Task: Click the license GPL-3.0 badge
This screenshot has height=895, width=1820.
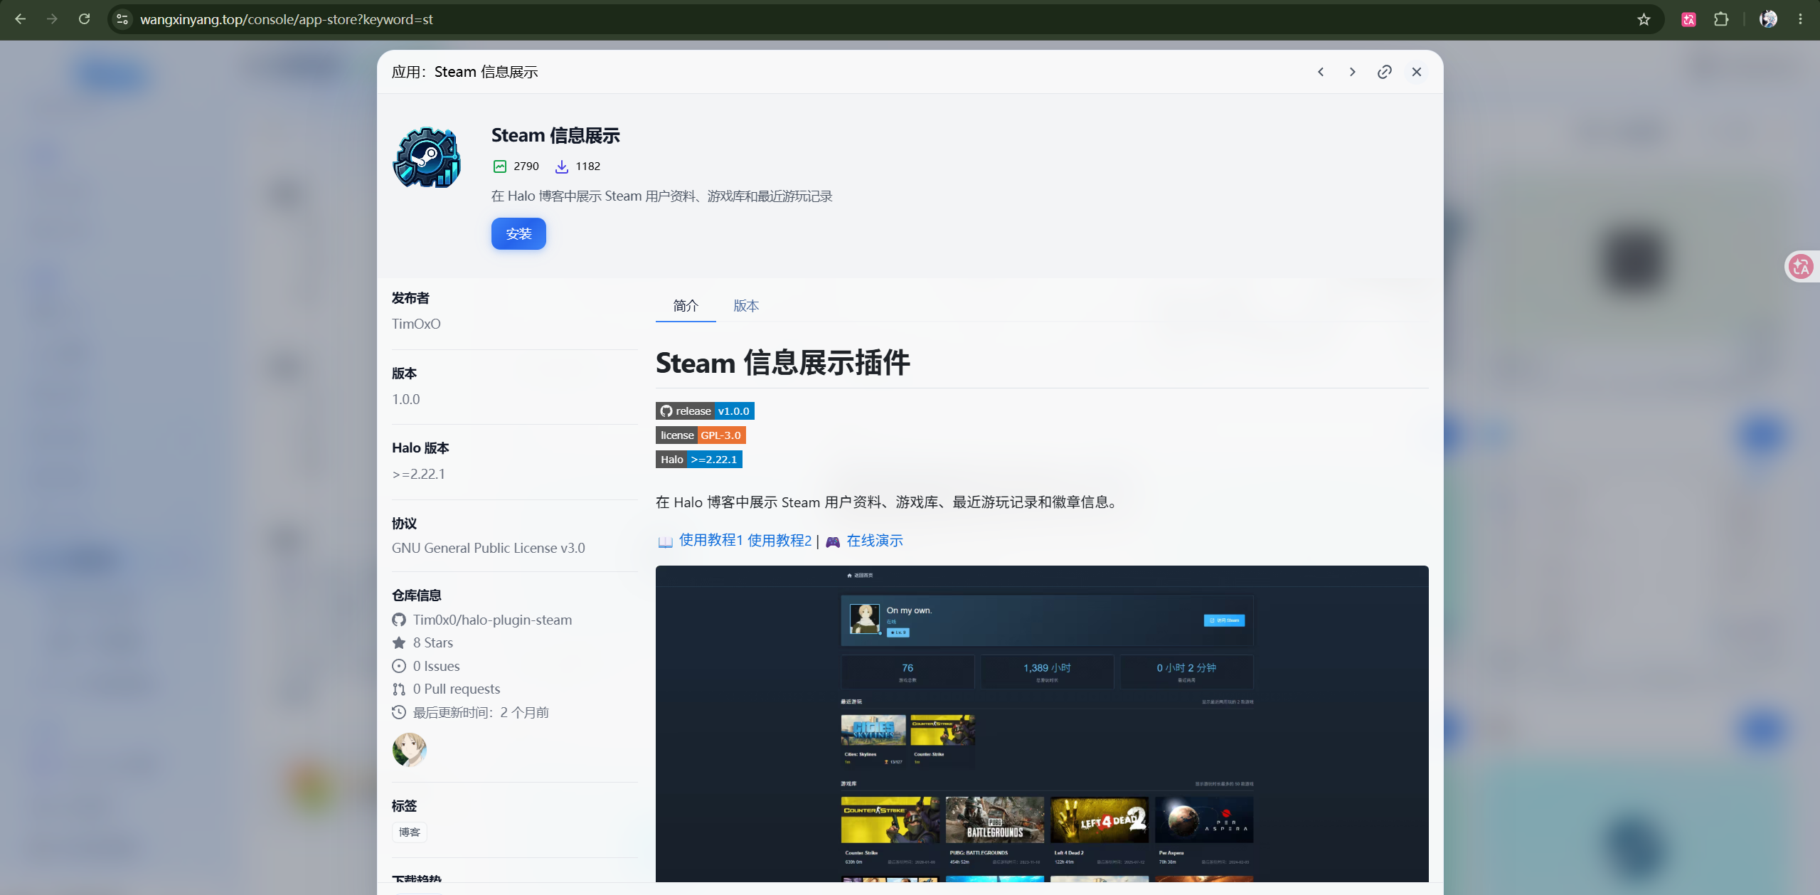Action: click(701, 435)
